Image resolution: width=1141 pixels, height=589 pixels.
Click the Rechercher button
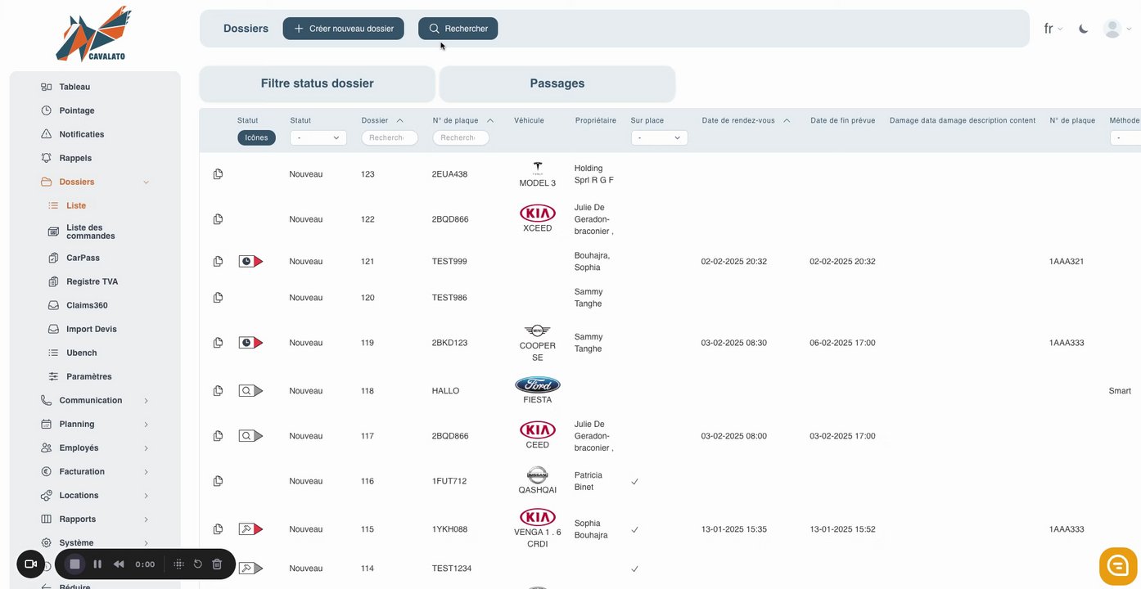pos(458,29)
